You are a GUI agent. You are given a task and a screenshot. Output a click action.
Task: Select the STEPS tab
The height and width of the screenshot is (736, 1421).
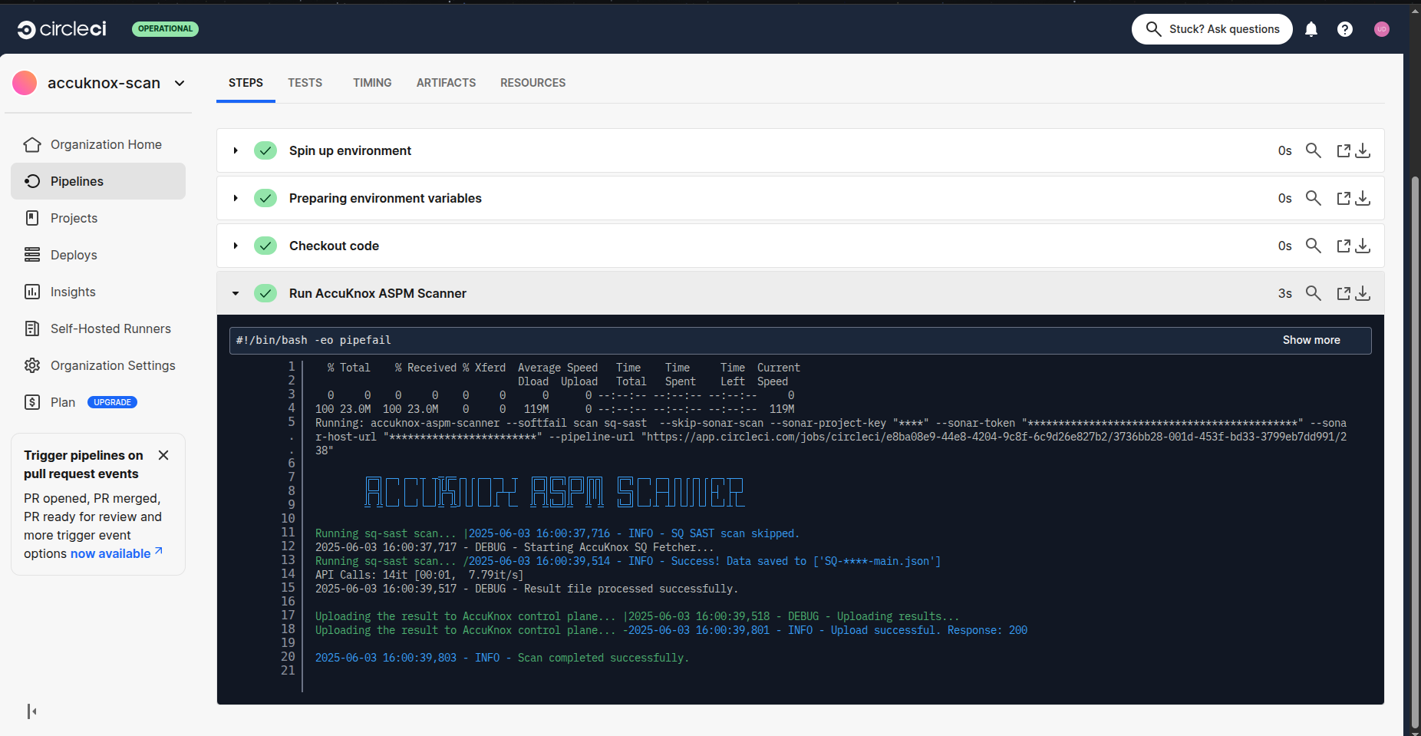[x=246, y=83]
